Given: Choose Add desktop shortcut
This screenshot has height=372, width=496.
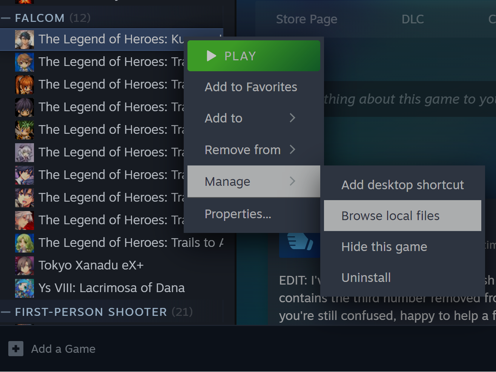Looking at the screenshot, I should pyautogui.click(x=402, y=185).
